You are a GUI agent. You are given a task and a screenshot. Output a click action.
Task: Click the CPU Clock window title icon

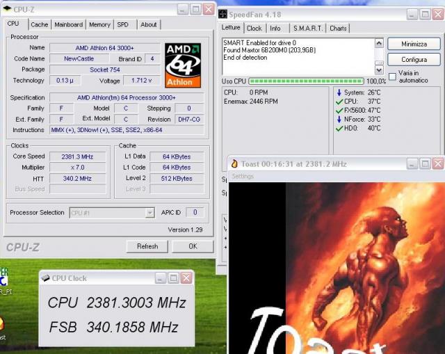pos(45,278)
